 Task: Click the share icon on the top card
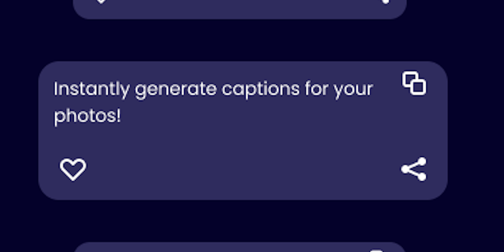pos(385,1)
